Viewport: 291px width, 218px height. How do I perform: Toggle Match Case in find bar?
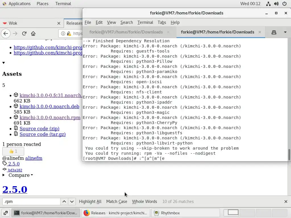[117, 202]
